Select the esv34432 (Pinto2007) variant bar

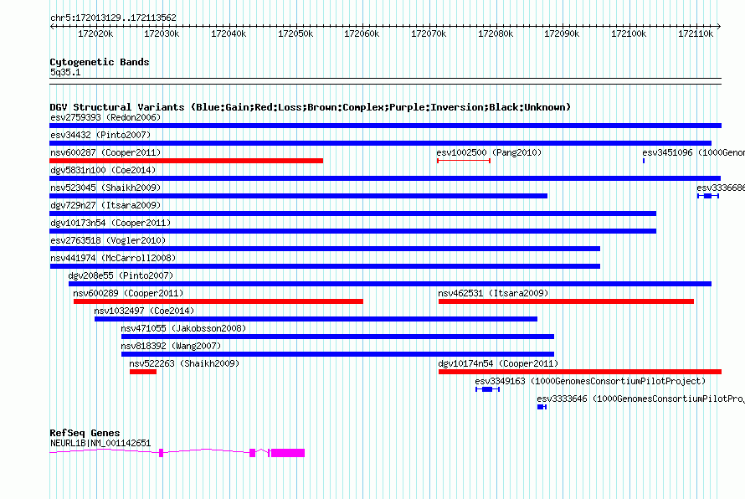pyautogui.click(x=381, y=143)
